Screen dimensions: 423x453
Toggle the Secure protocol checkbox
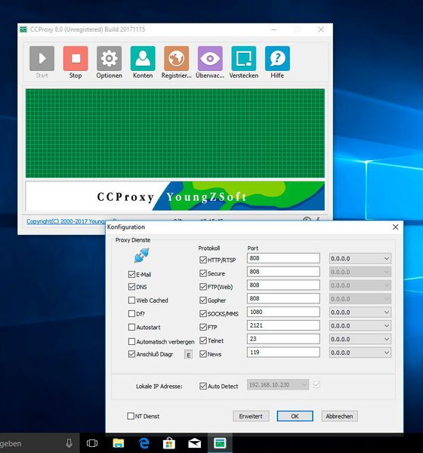tap(203, 273)
